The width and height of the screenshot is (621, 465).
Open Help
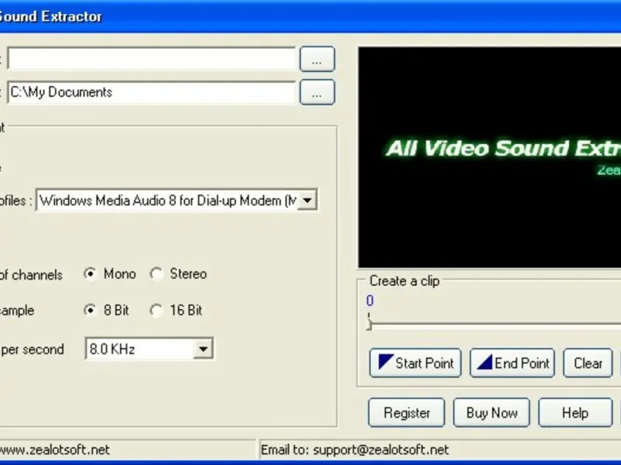[575, 412]
